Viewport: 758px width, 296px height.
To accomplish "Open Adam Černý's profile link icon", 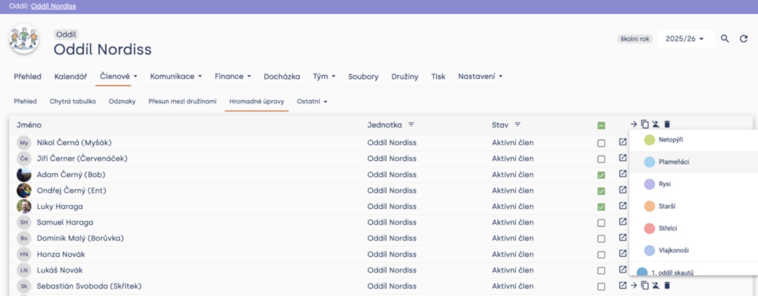I will (623, 174).
